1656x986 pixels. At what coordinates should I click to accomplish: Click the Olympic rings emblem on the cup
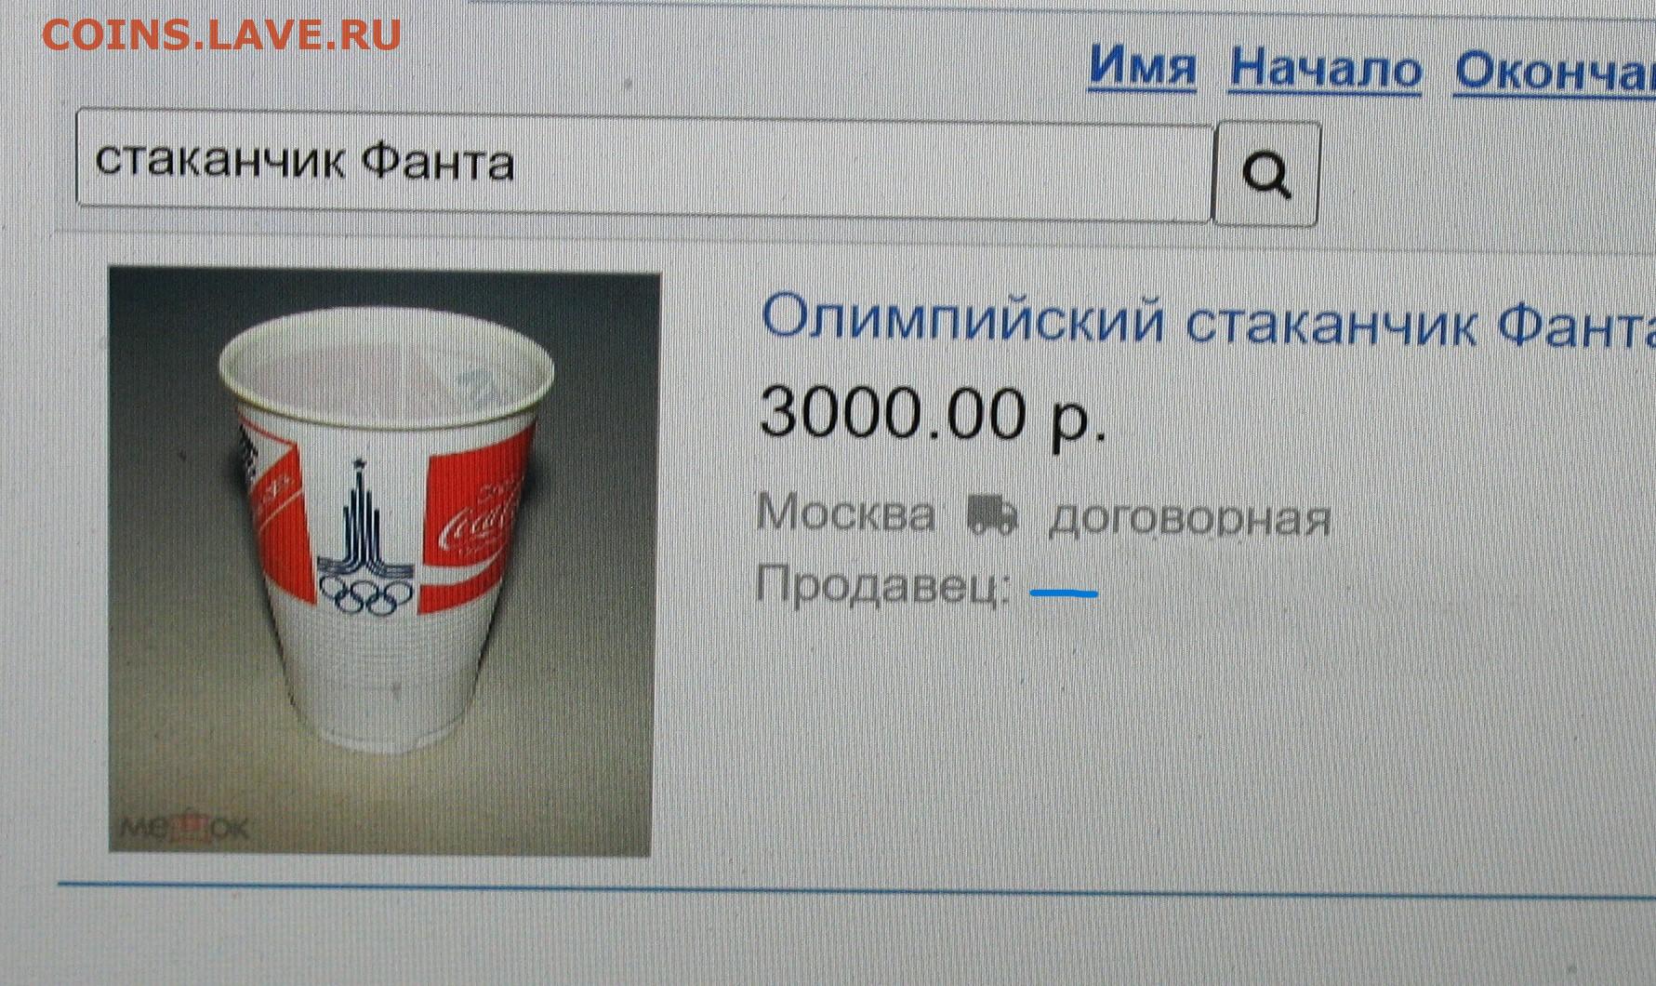(x=364, y=595)
